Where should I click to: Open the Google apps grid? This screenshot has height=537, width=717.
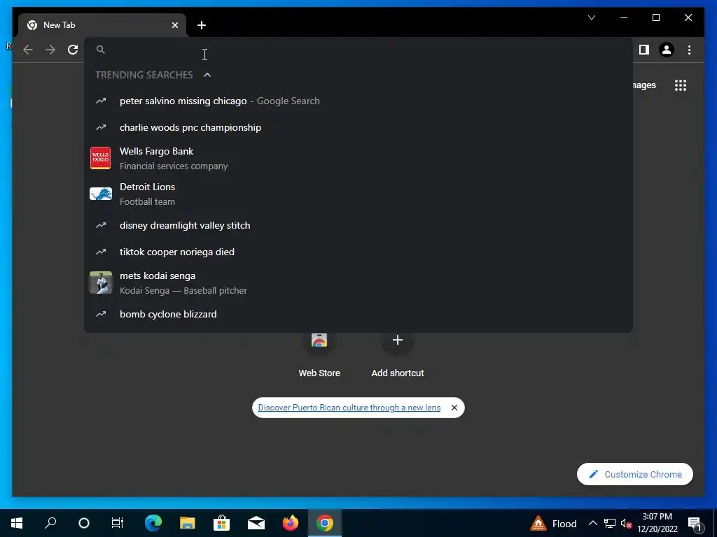click(x=681, y=85)
